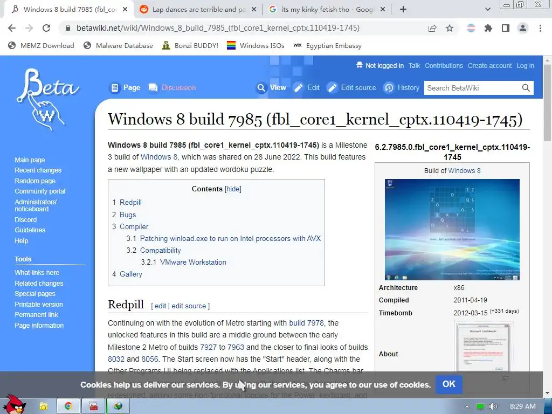Select the View tab

(x=271, y=88)
